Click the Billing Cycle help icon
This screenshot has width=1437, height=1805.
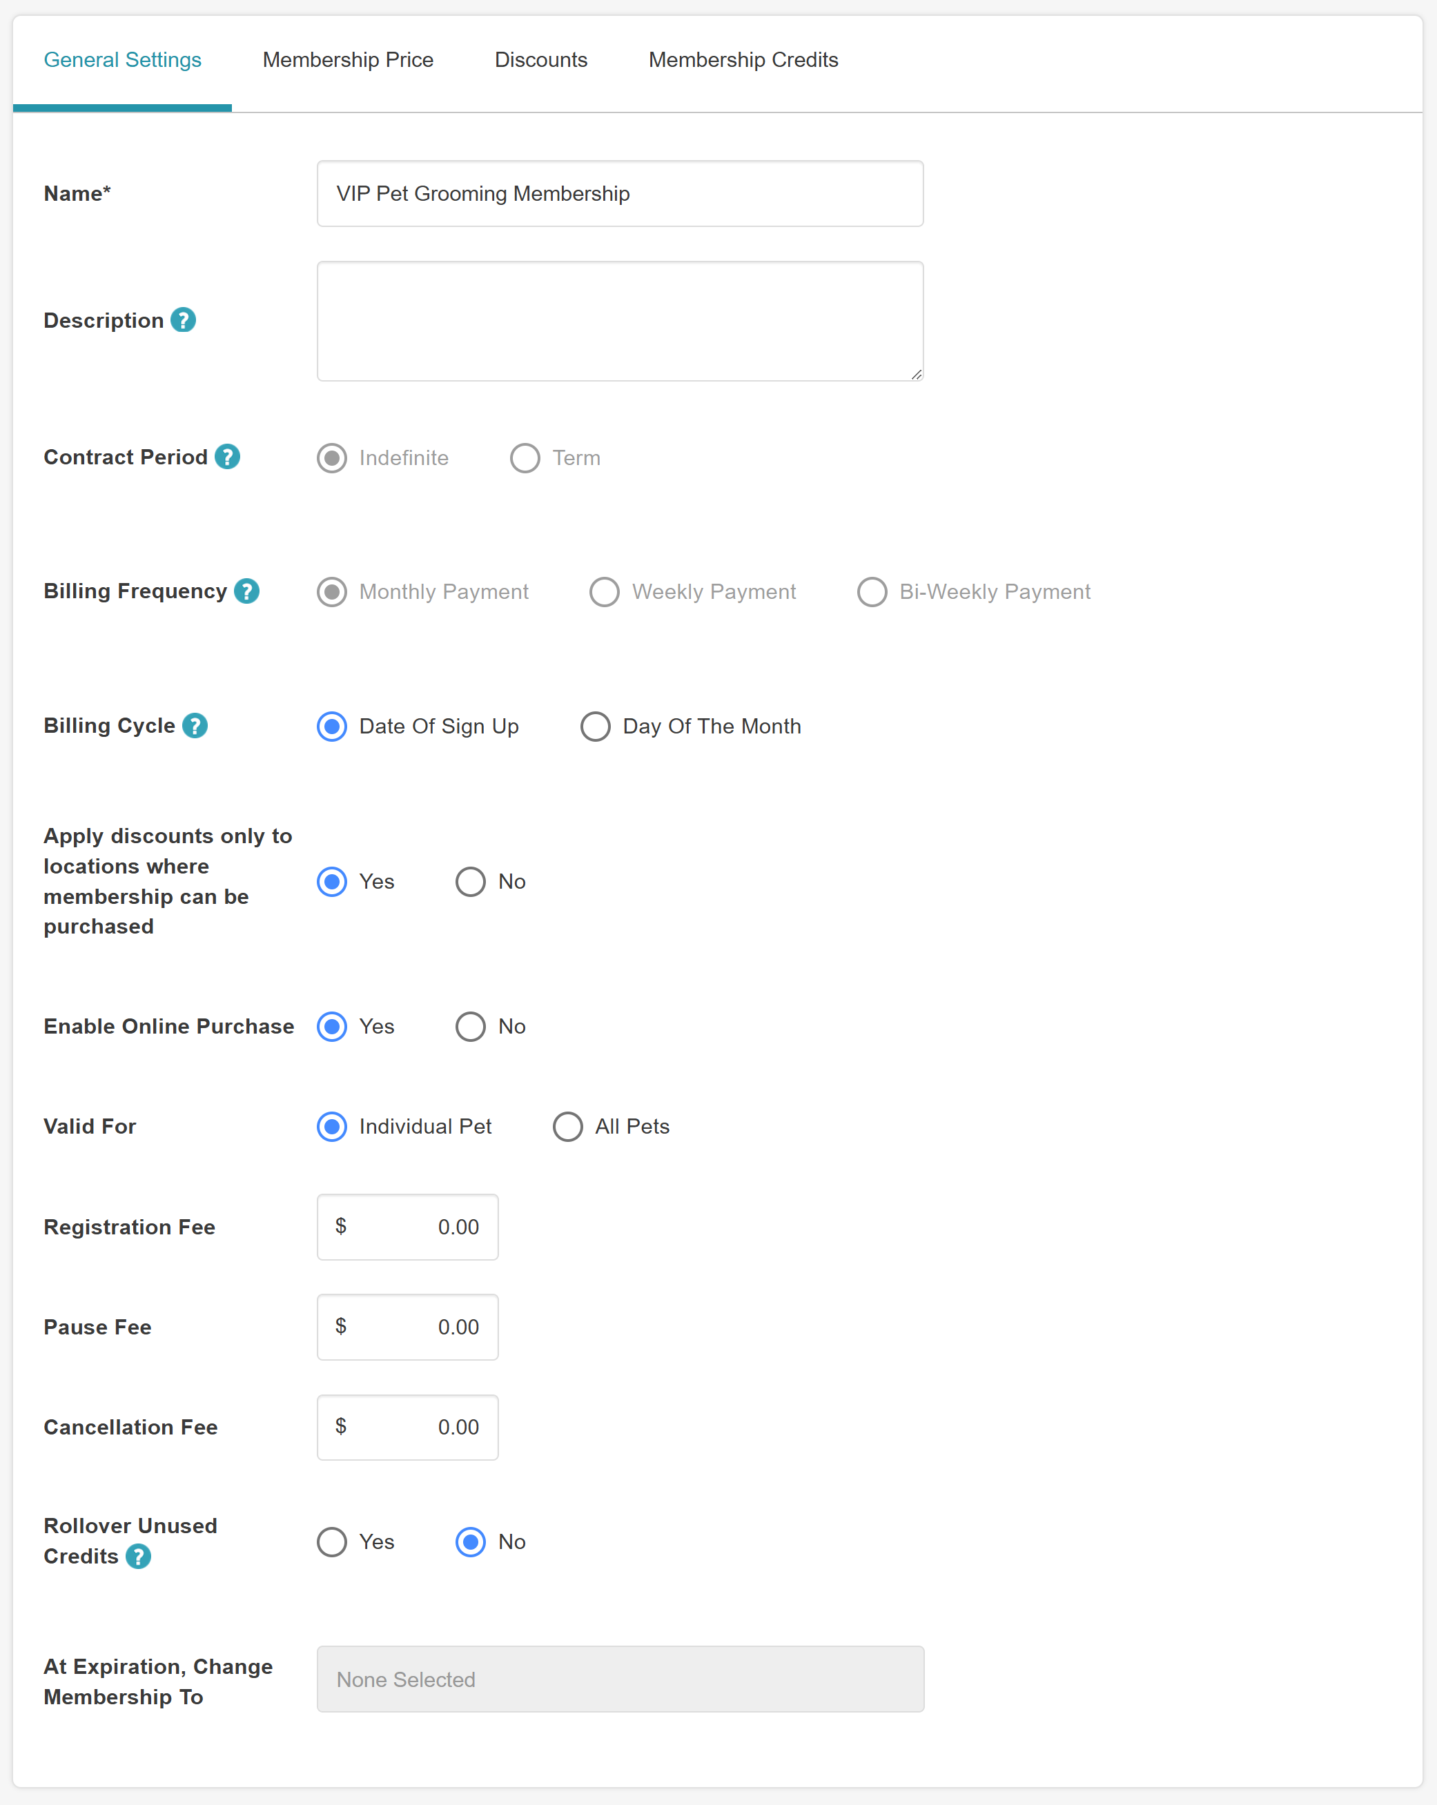pos(195,725)
